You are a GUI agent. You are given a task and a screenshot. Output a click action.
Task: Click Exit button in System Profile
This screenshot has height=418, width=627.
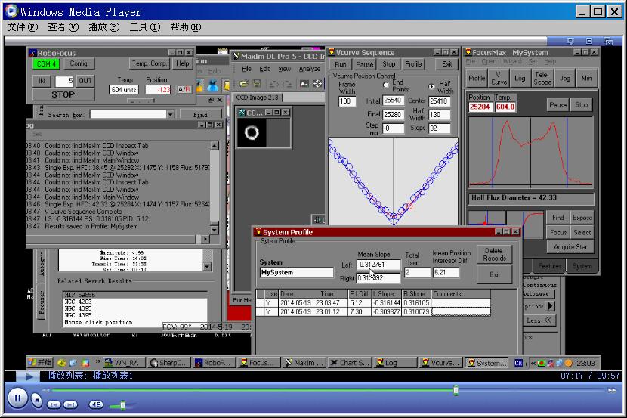[x=495, y=275]
